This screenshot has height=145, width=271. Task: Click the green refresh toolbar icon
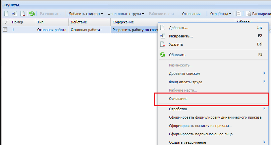(x=32, y=14)
